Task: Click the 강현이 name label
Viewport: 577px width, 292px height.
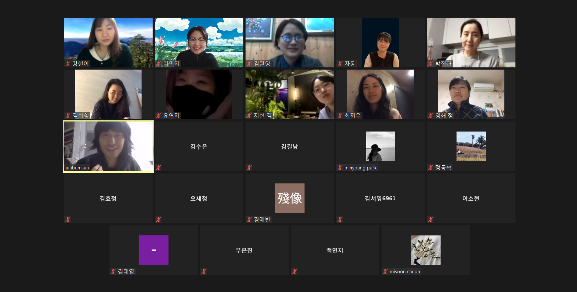Action: click(81, 64)
